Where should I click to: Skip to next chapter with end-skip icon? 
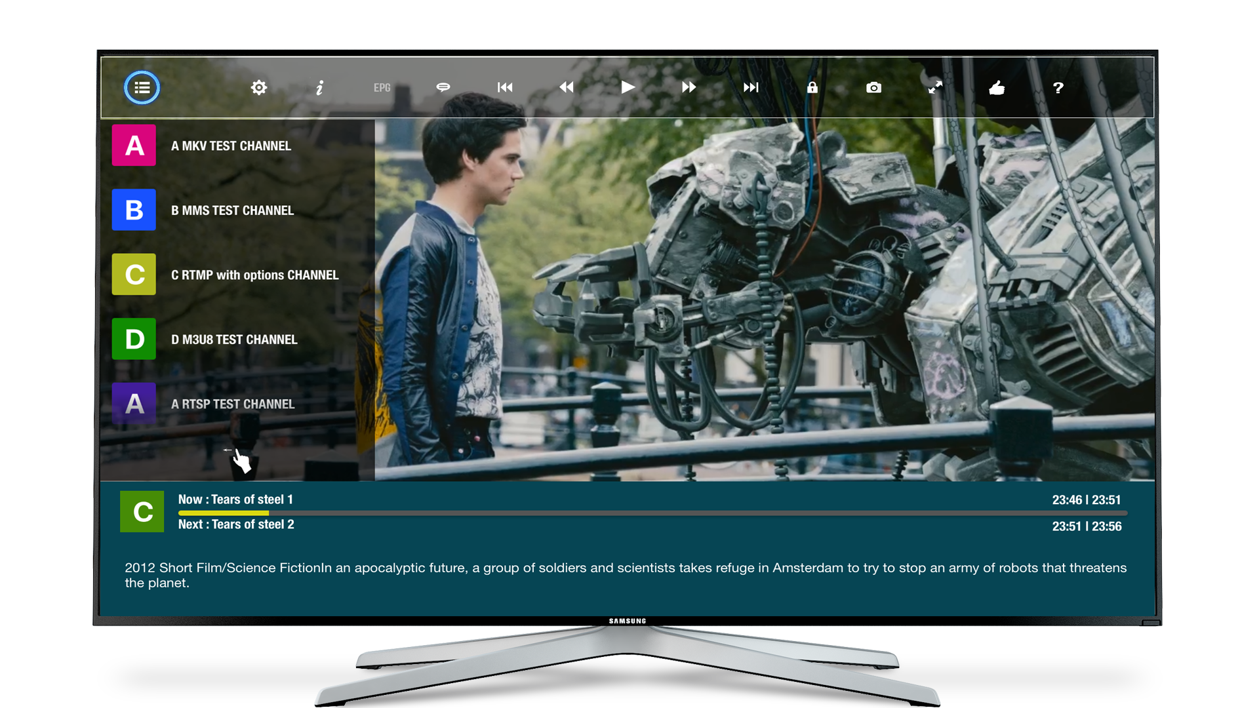(751, 87)
